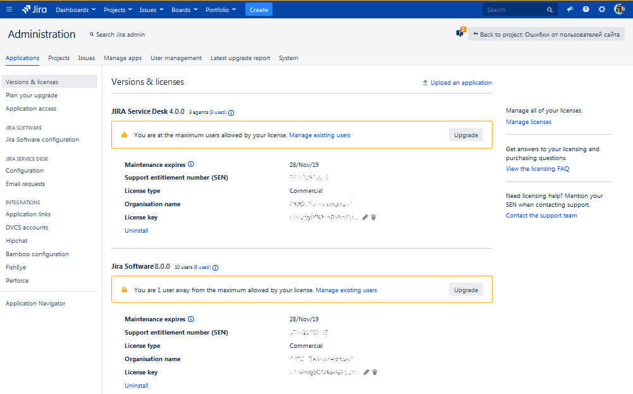Viewport: 633px width, 394px height.
Task: Open the help question mark icon
Action: pyautogui.click(x=586, y=9)
